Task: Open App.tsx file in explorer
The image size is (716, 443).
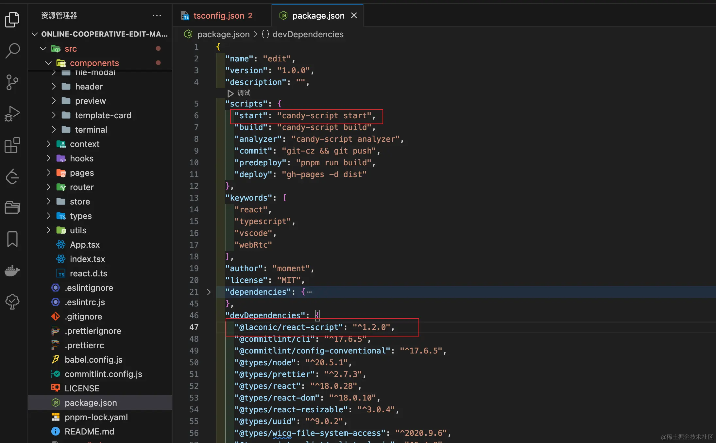Action: [x=84, y=245]
